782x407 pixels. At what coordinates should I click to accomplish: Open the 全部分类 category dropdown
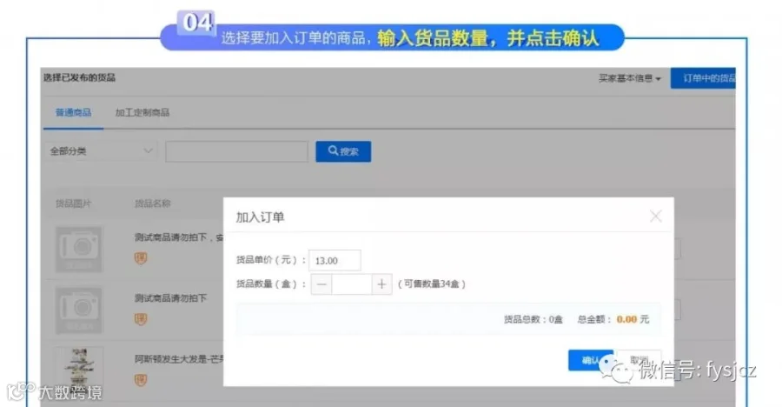tap(100, 150)
